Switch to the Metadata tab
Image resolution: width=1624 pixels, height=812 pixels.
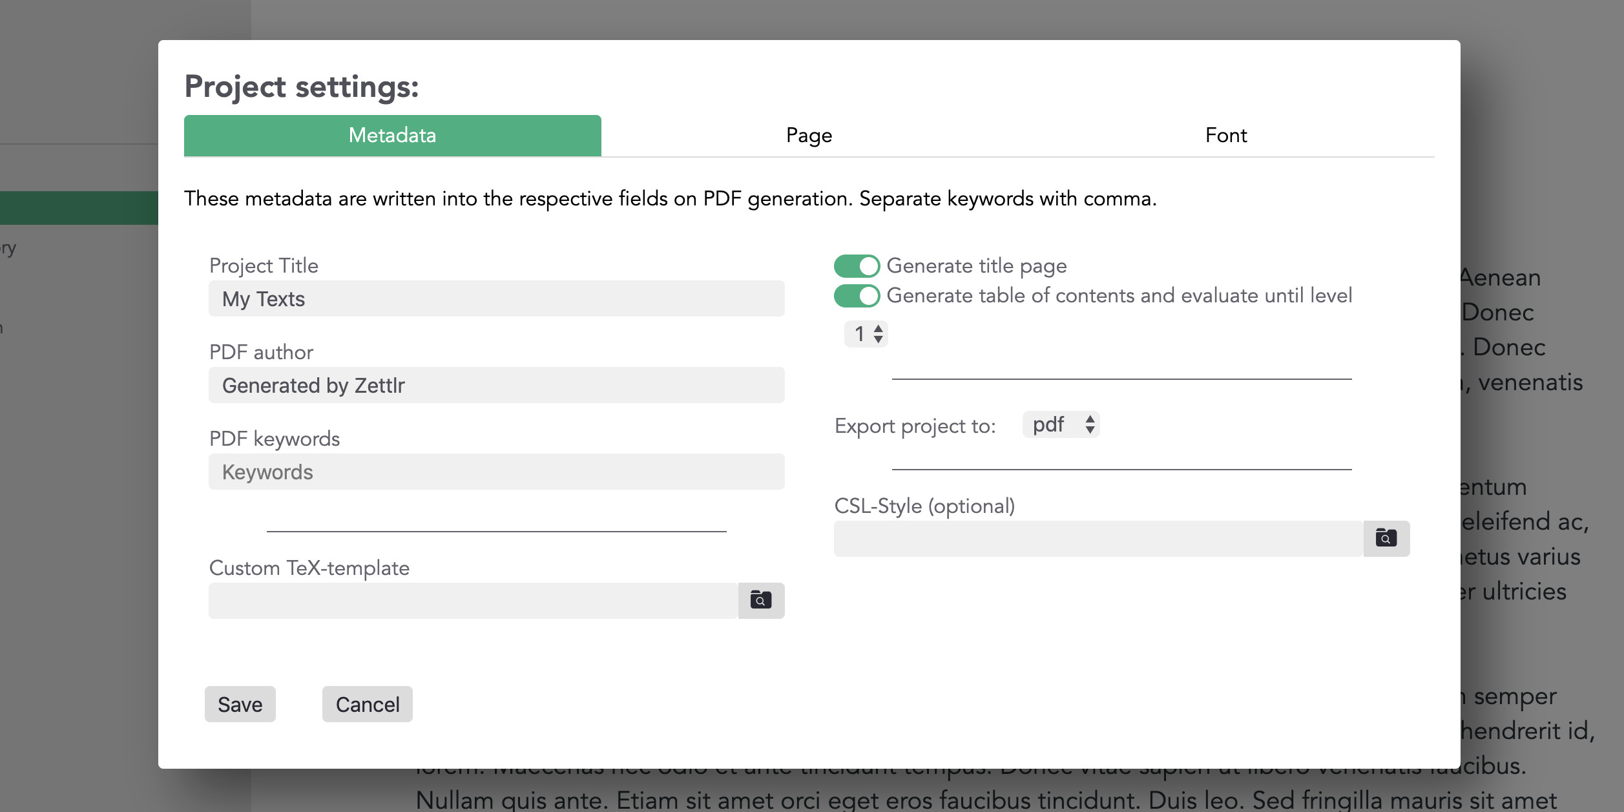click(393, 135)
